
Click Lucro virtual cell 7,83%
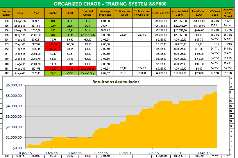click(x=228, y=21)
